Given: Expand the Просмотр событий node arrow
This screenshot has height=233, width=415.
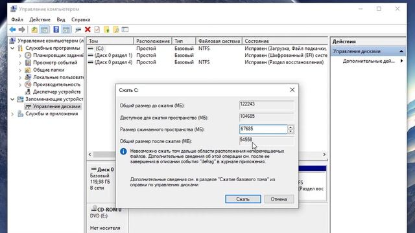Looking at the screenshot, I should pos(20,63).
